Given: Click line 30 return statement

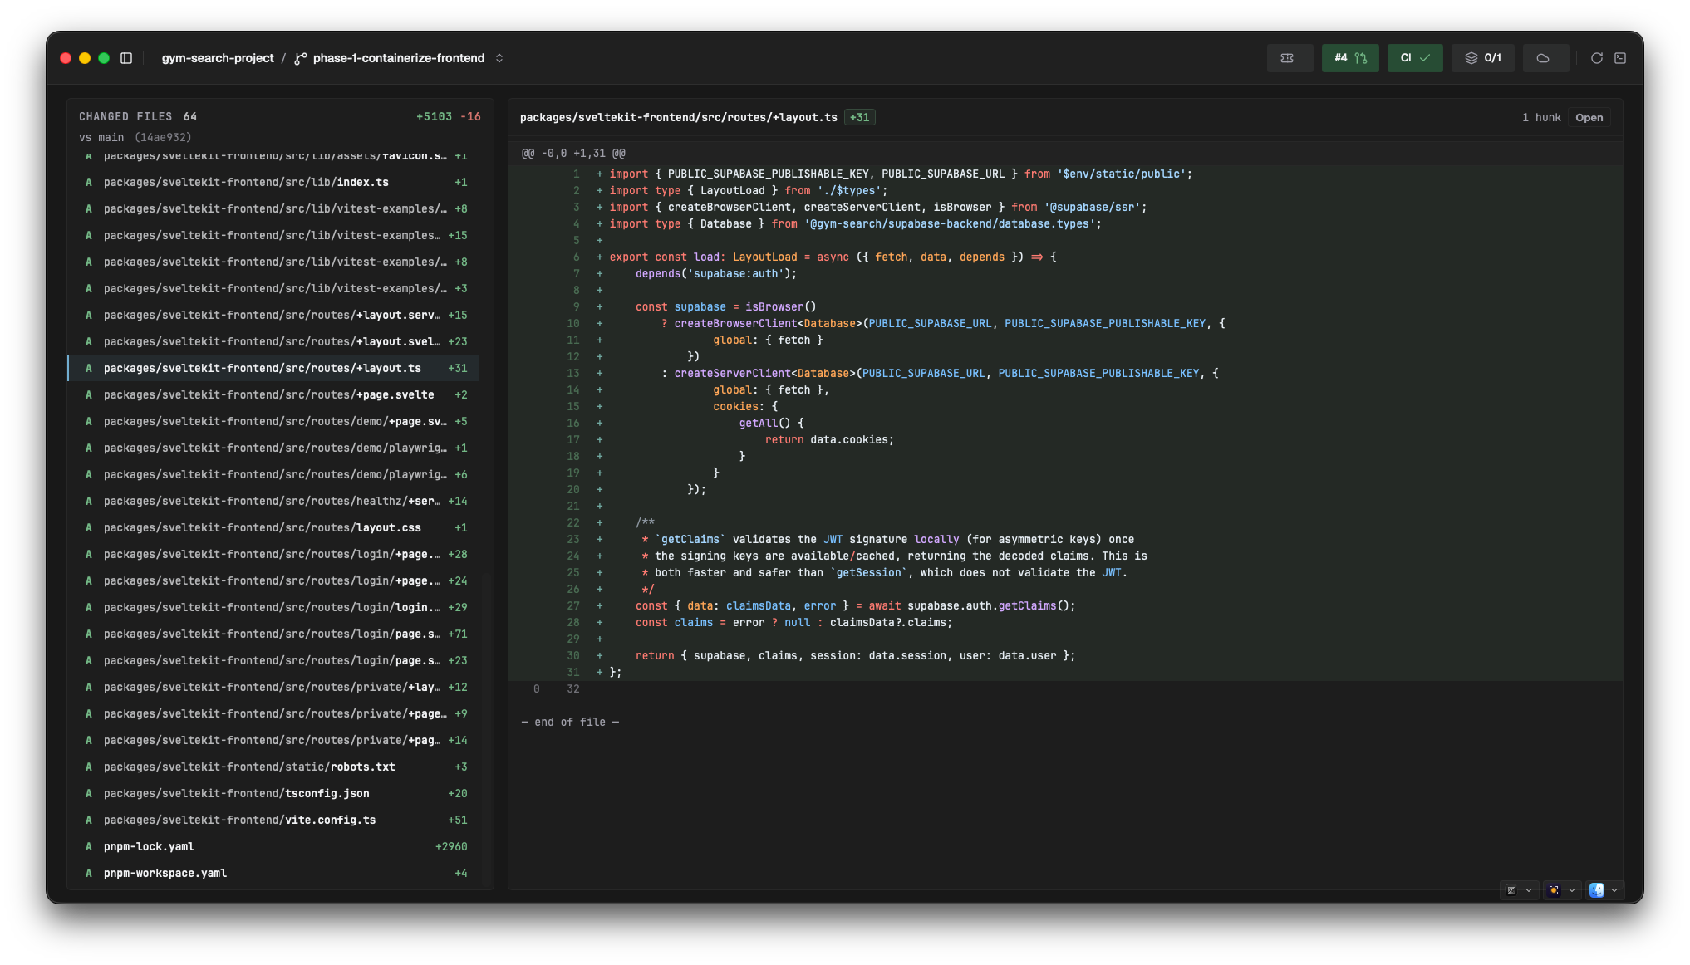Looking at the screenshot, I should pos(855,656).
